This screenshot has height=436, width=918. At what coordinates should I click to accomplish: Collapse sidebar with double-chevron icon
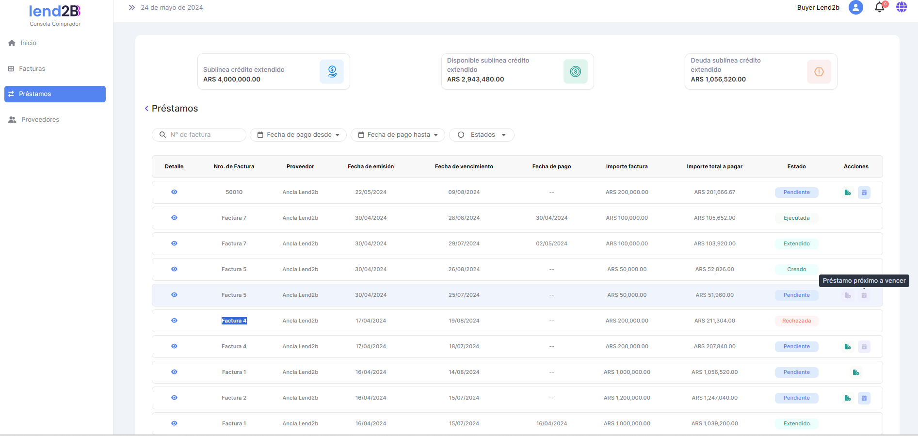tap(131, 8)
